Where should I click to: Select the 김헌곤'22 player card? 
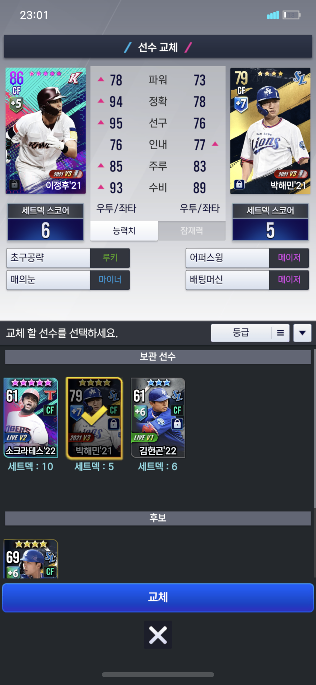(x=158, y=418)
